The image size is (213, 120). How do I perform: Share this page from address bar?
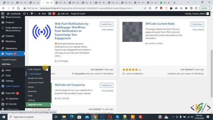[145, 8]
